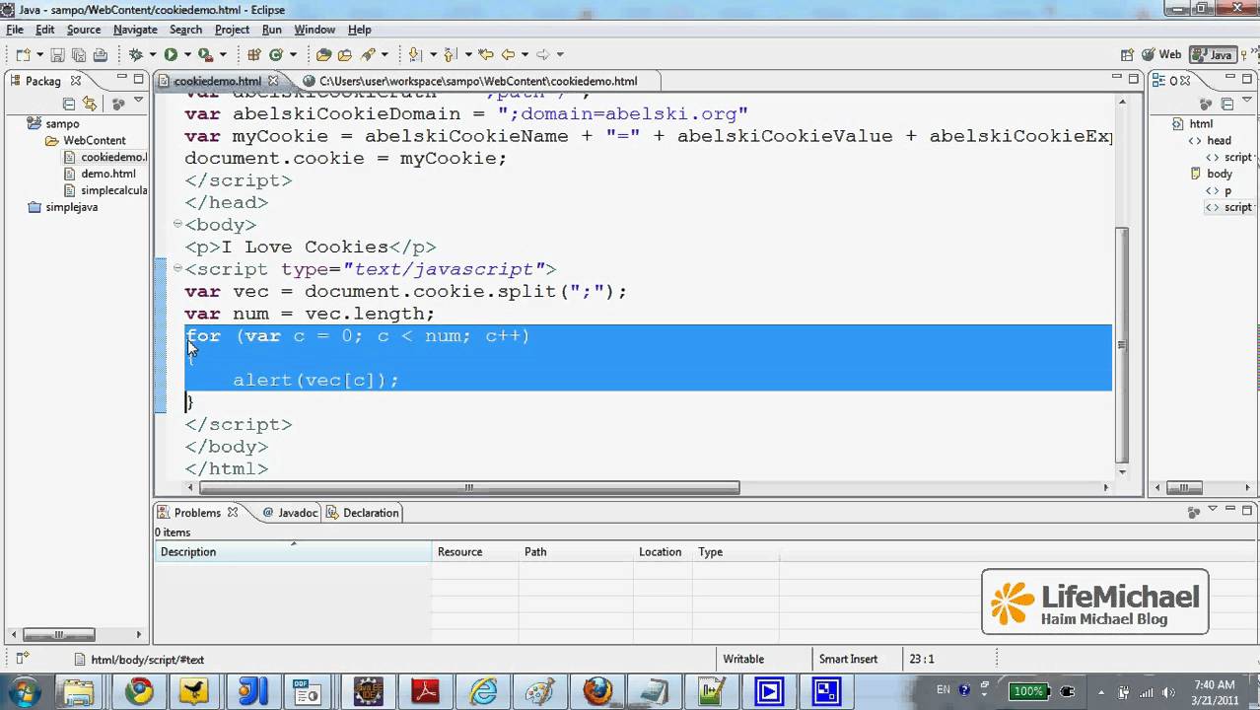Click the green Run button
Viewport: 1260px width, 710px height.
click(x=171, y=55)
